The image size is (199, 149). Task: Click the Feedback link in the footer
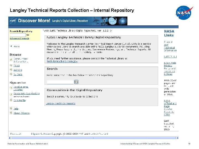tap(15, 134)
